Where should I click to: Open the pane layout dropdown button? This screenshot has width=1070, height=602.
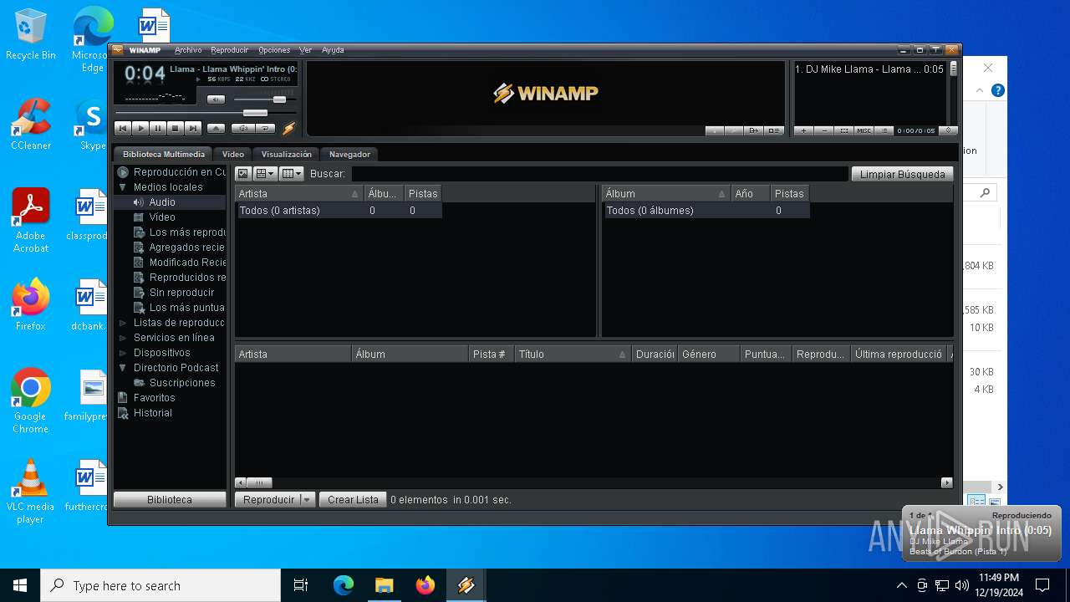click(265, 174)
